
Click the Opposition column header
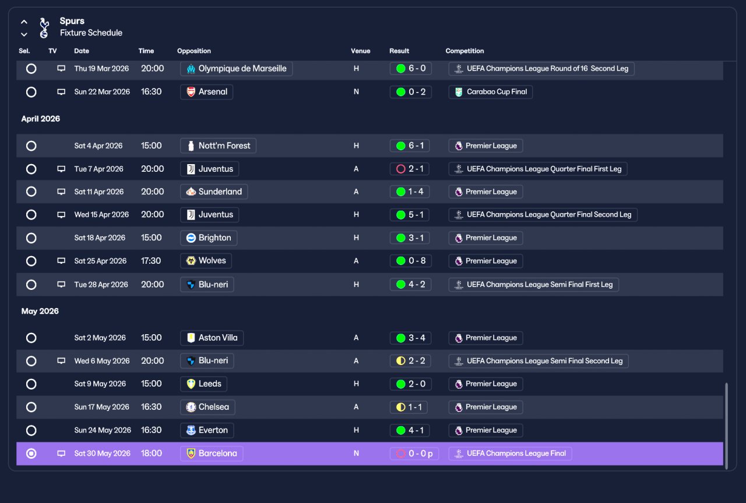[x=194, y=51]
